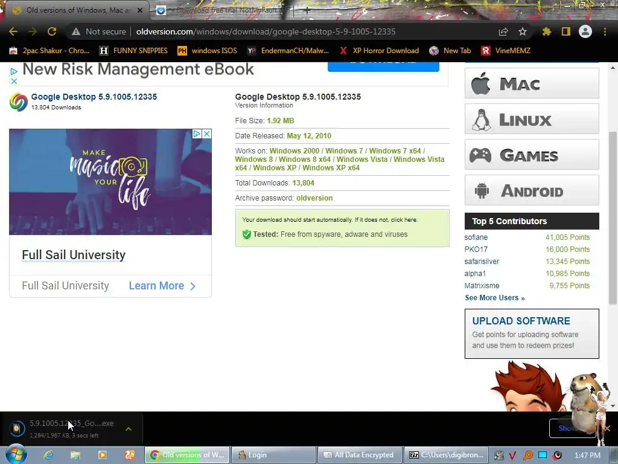Viewport: 618px width, 464px height.
Task: Open the Windows Start orb
Action: [16, 454]
